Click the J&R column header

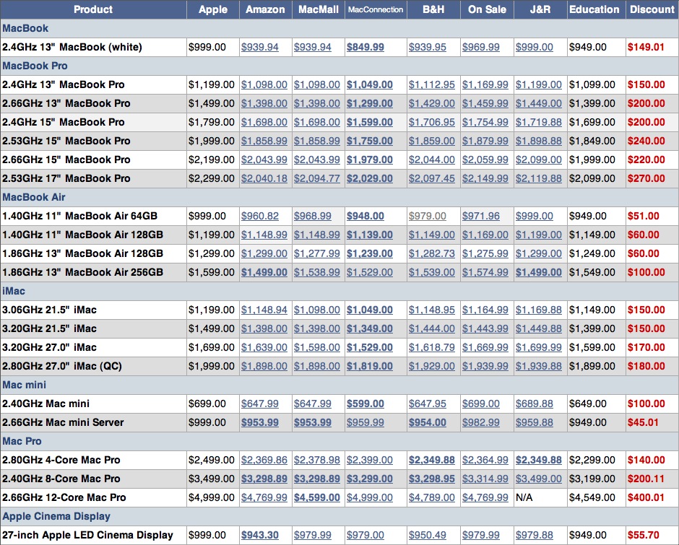[540, 9]
